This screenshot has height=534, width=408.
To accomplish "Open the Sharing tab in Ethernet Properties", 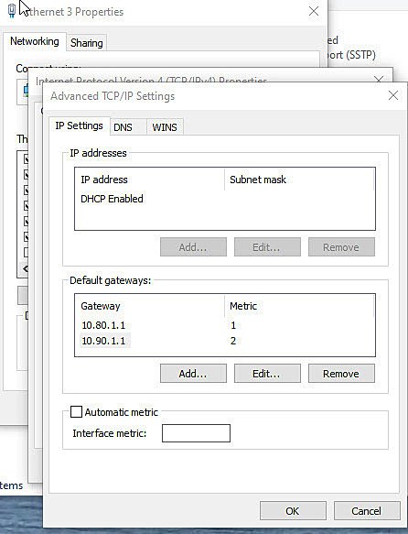I will point(87,43).
